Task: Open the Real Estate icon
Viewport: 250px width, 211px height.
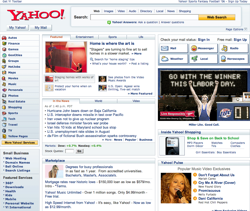Action: (4, 101)
